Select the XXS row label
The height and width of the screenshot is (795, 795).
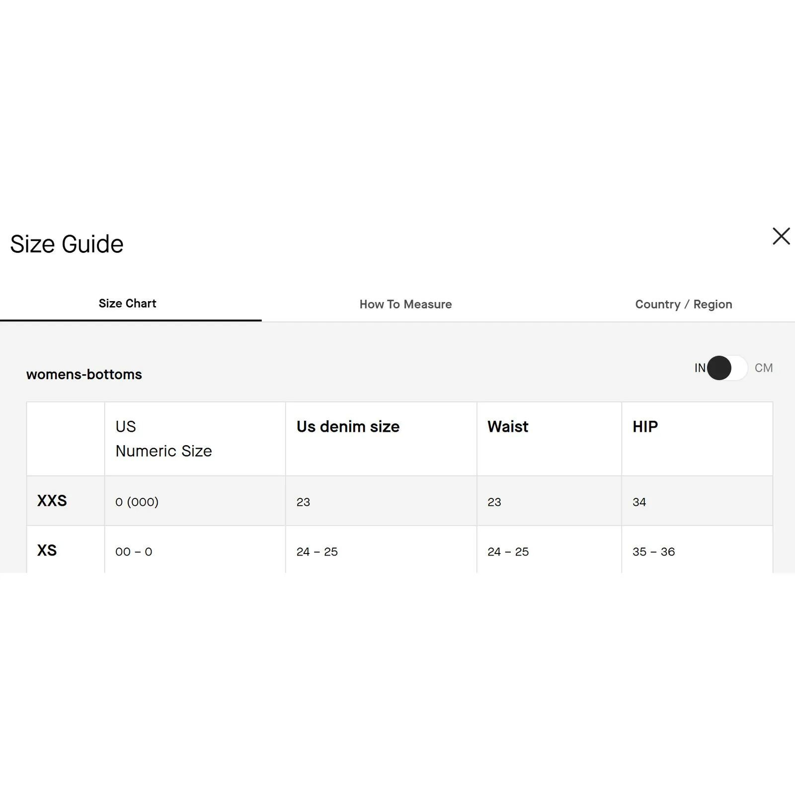pos(52,501)
